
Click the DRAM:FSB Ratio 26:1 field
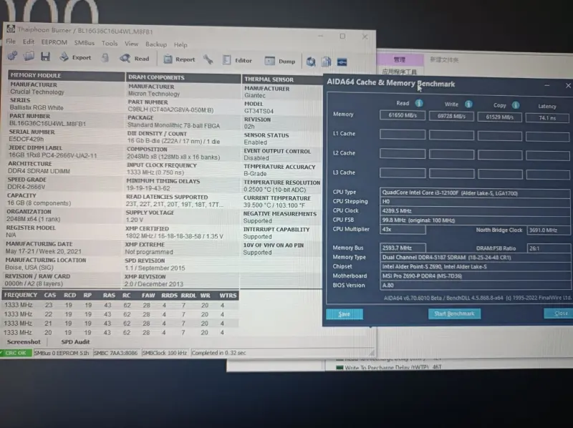click(x=549, y=248)
